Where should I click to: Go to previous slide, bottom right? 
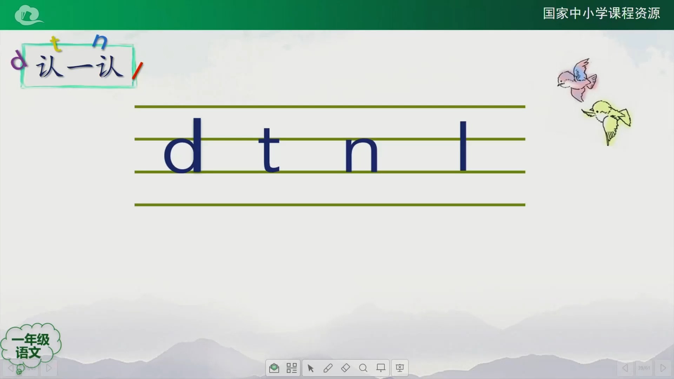pyautogui.click(x=625, y=368)
